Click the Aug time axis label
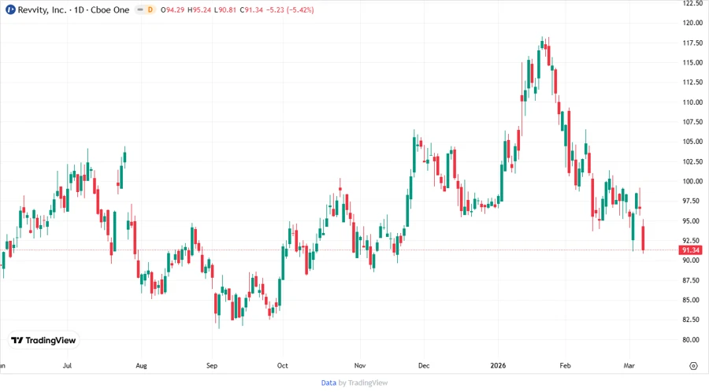 141,365
